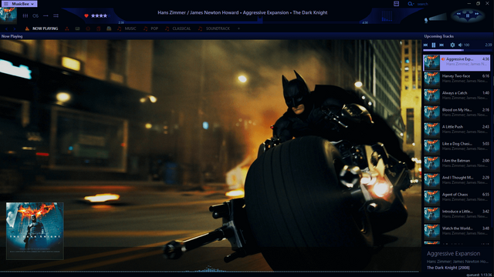Open search options magnifier dropdown
494x277 pixels.
tap(411, 4)
